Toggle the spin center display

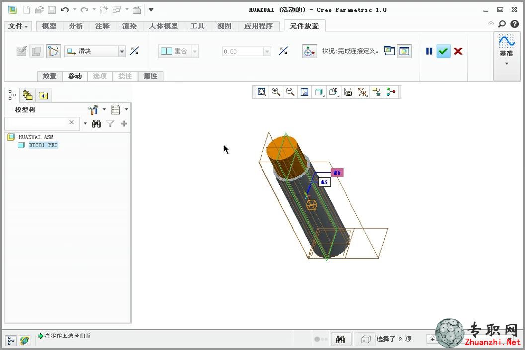point(391,92)
